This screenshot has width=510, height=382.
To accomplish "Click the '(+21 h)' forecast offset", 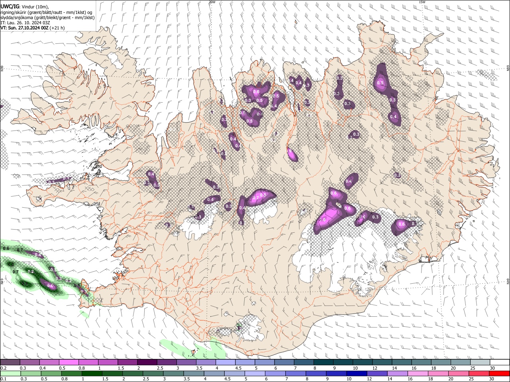I will pos(57,28).
